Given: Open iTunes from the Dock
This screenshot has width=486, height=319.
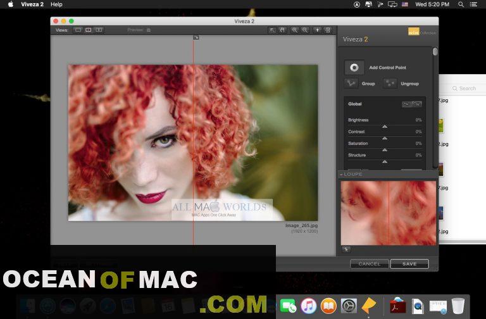Looking at the screenshot, I should (308, 306).
